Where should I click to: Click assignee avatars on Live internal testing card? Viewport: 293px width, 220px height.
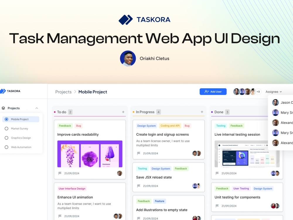tap(275, 173)
